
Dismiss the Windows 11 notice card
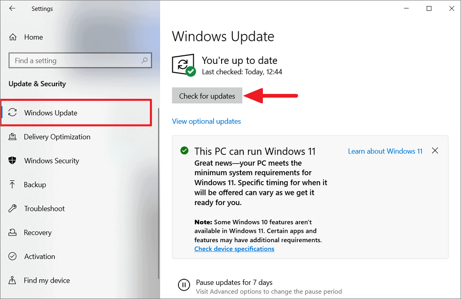click(435, 151)
